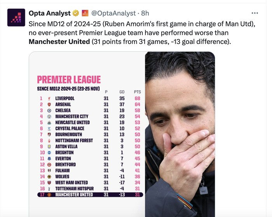Viewport: 272px width, 217px height.
Task: Click the GD column header
Action: pyautogui.click(x=122, y=92)
